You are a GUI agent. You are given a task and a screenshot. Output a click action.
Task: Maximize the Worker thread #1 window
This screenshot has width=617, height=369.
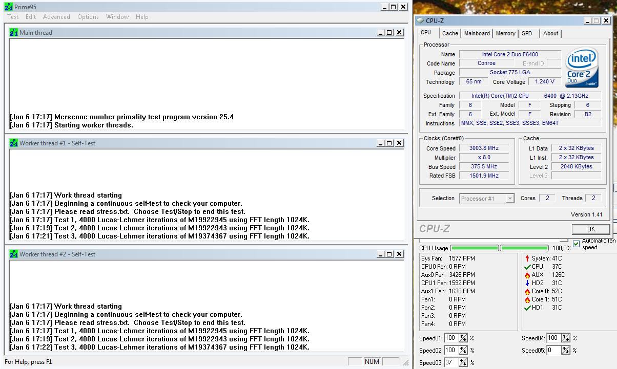389,143
